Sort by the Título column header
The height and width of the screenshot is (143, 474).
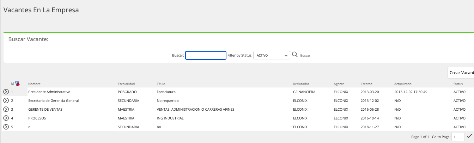point(161,84)
